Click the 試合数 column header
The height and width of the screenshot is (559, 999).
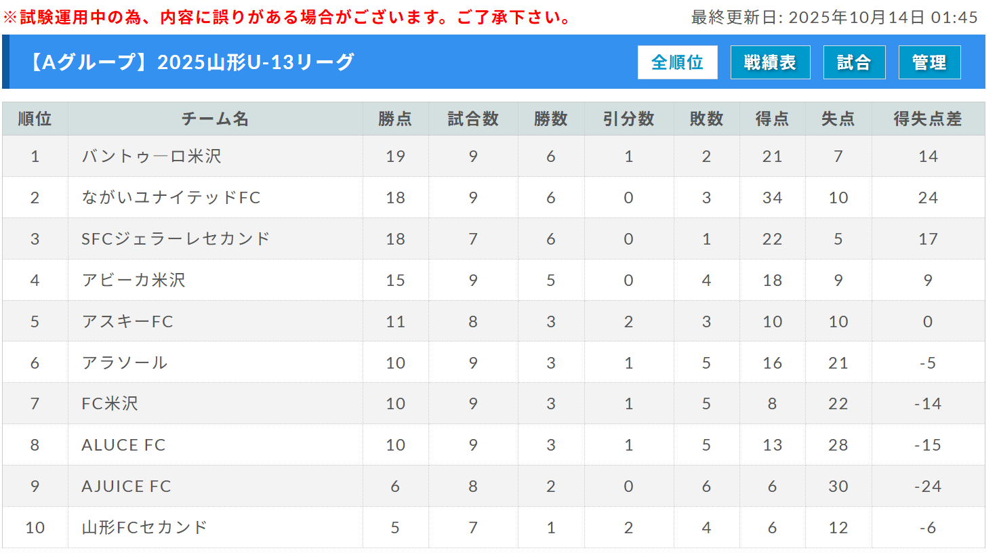pos(473,119)
